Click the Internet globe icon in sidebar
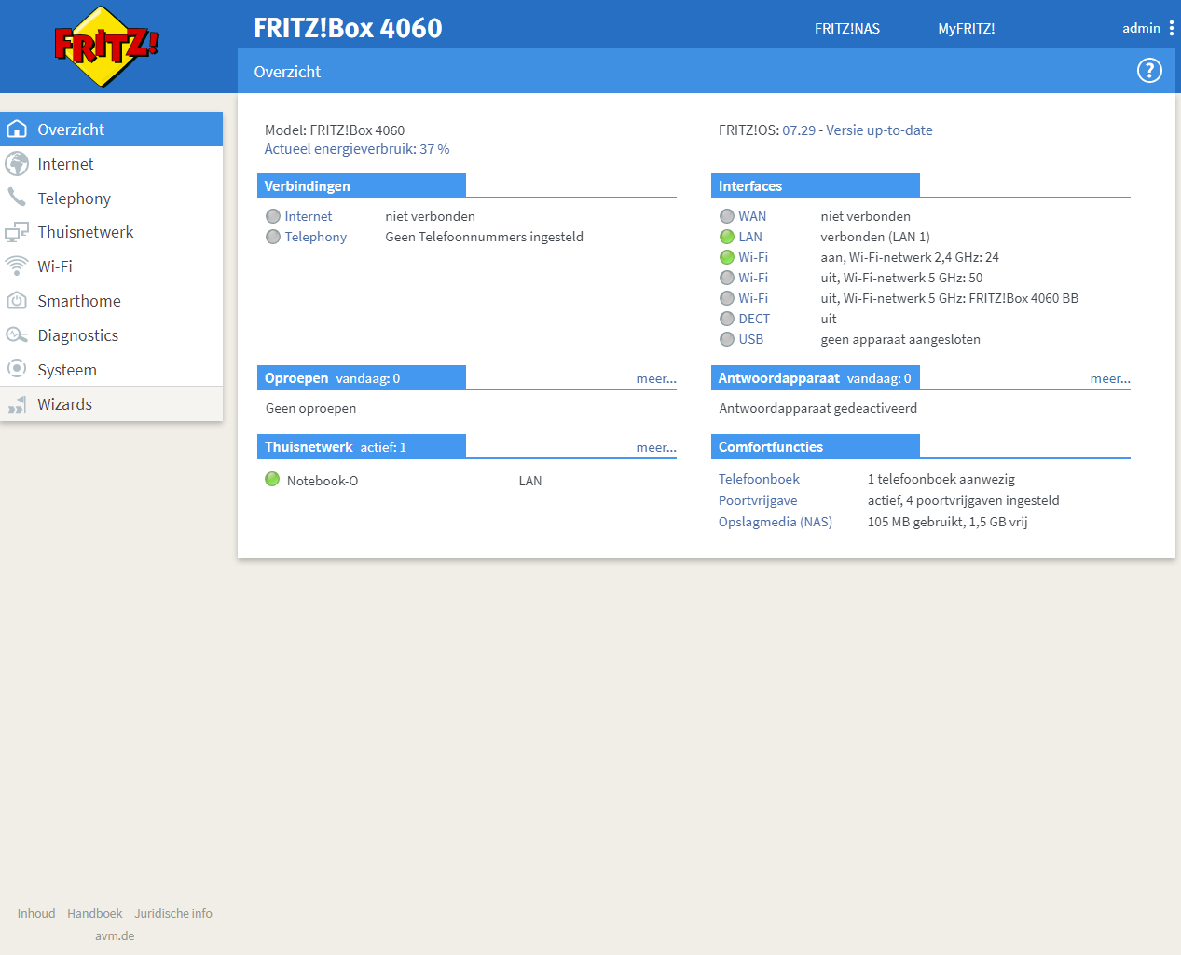 (17, 164)
